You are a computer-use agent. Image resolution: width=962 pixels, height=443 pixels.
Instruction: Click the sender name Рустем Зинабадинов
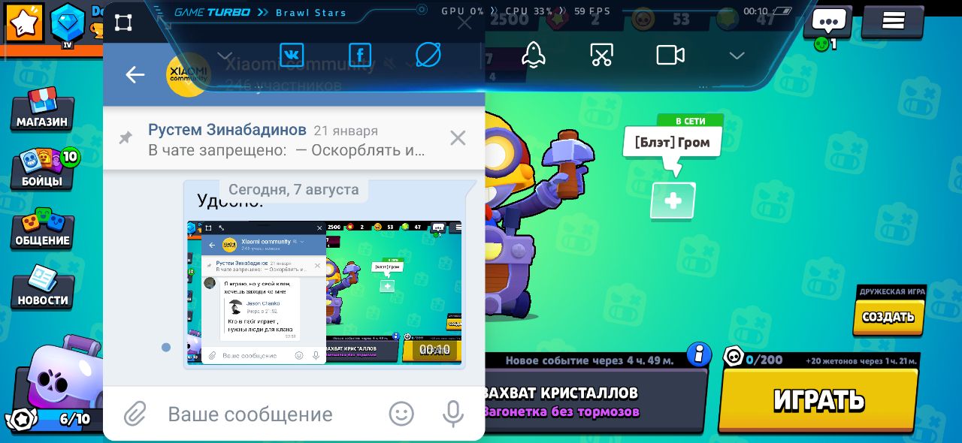[227, 130]
